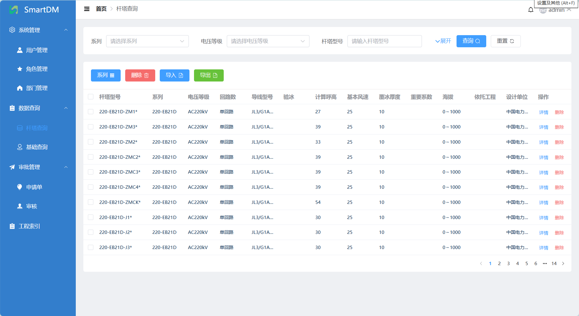Go to page 2
Viewport: 579px width, 316px height.
pyautogui.click(x=499, y=264)
